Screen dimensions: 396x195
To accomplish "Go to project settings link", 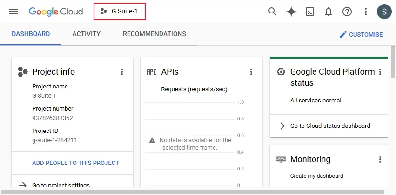I will [x=61, y=185].
